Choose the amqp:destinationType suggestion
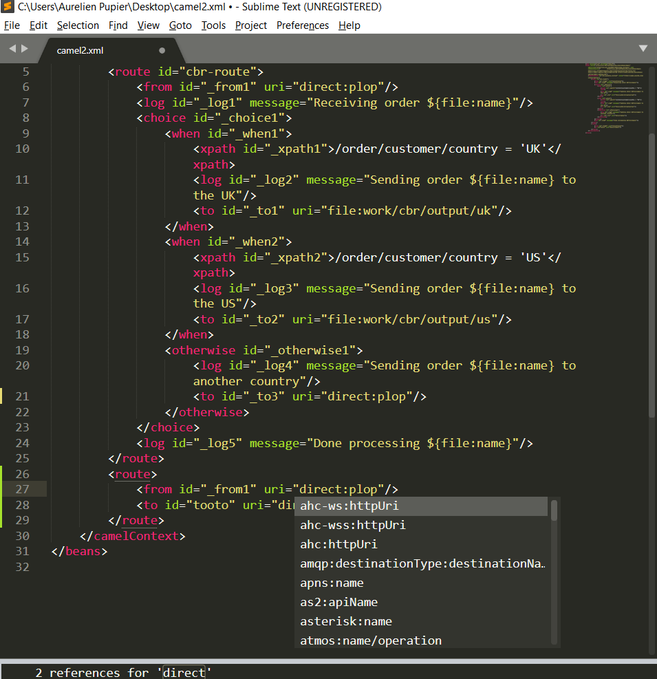The image size is (657, 679). click(x=421, y=564)
